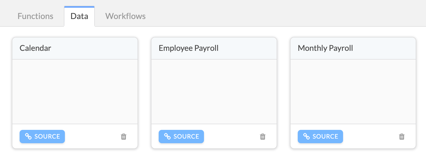
Task: Select the Data tab
Action: [79, 16]
